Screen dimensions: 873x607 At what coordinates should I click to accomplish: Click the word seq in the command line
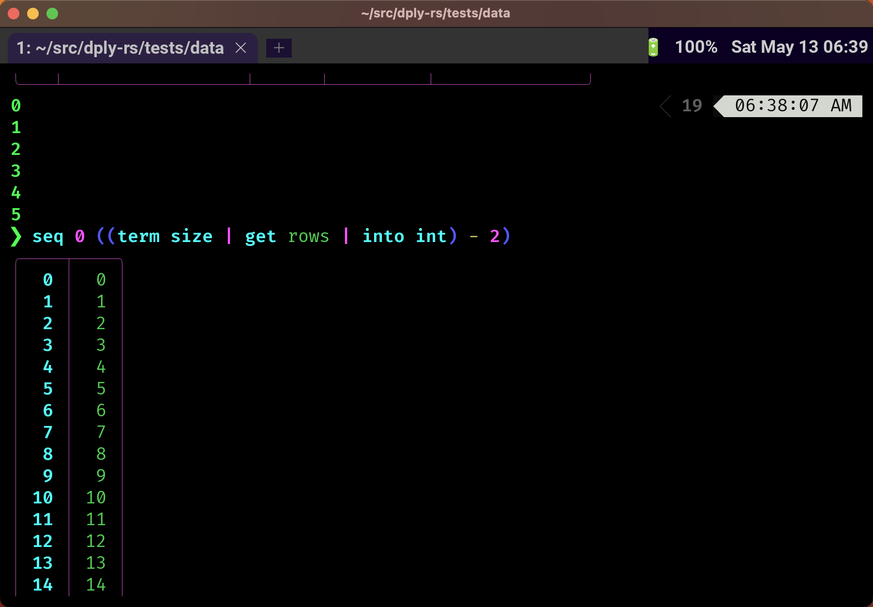[48, 237]
